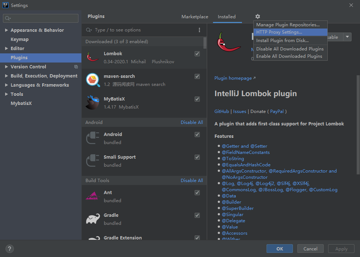Click the OK button
This screenshot has width=360, height=257.
[280, 249]
